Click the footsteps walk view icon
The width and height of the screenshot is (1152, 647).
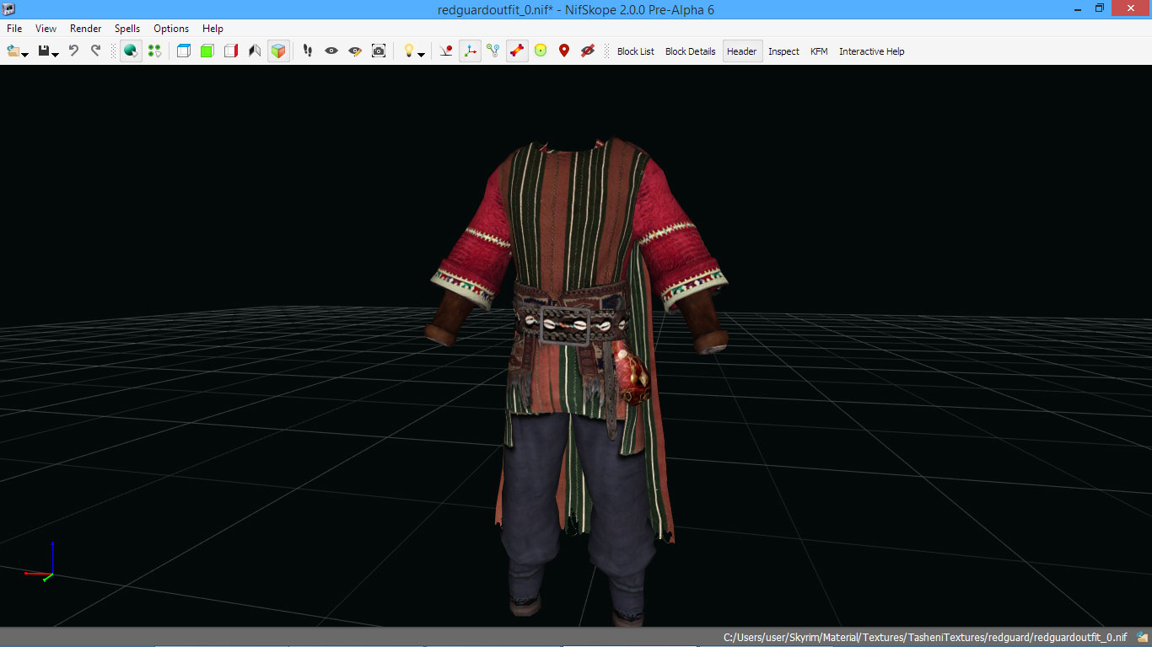click(x=308, y=51)
